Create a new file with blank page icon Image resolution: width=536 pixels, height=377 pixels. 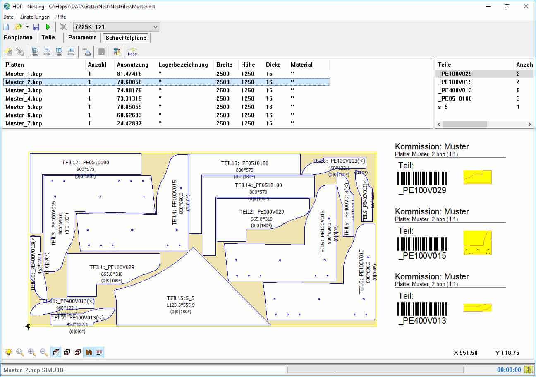pyautogui.click(x=6, y=27)
